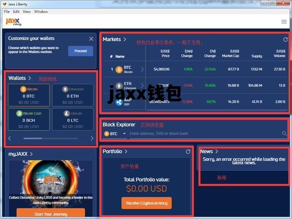Image resolution: width=292 pixels, height=219 pixels.
Task: Open the BTC coin dropdown in Block Explorer
Action: pyautogui.click(x=115, y=134)
